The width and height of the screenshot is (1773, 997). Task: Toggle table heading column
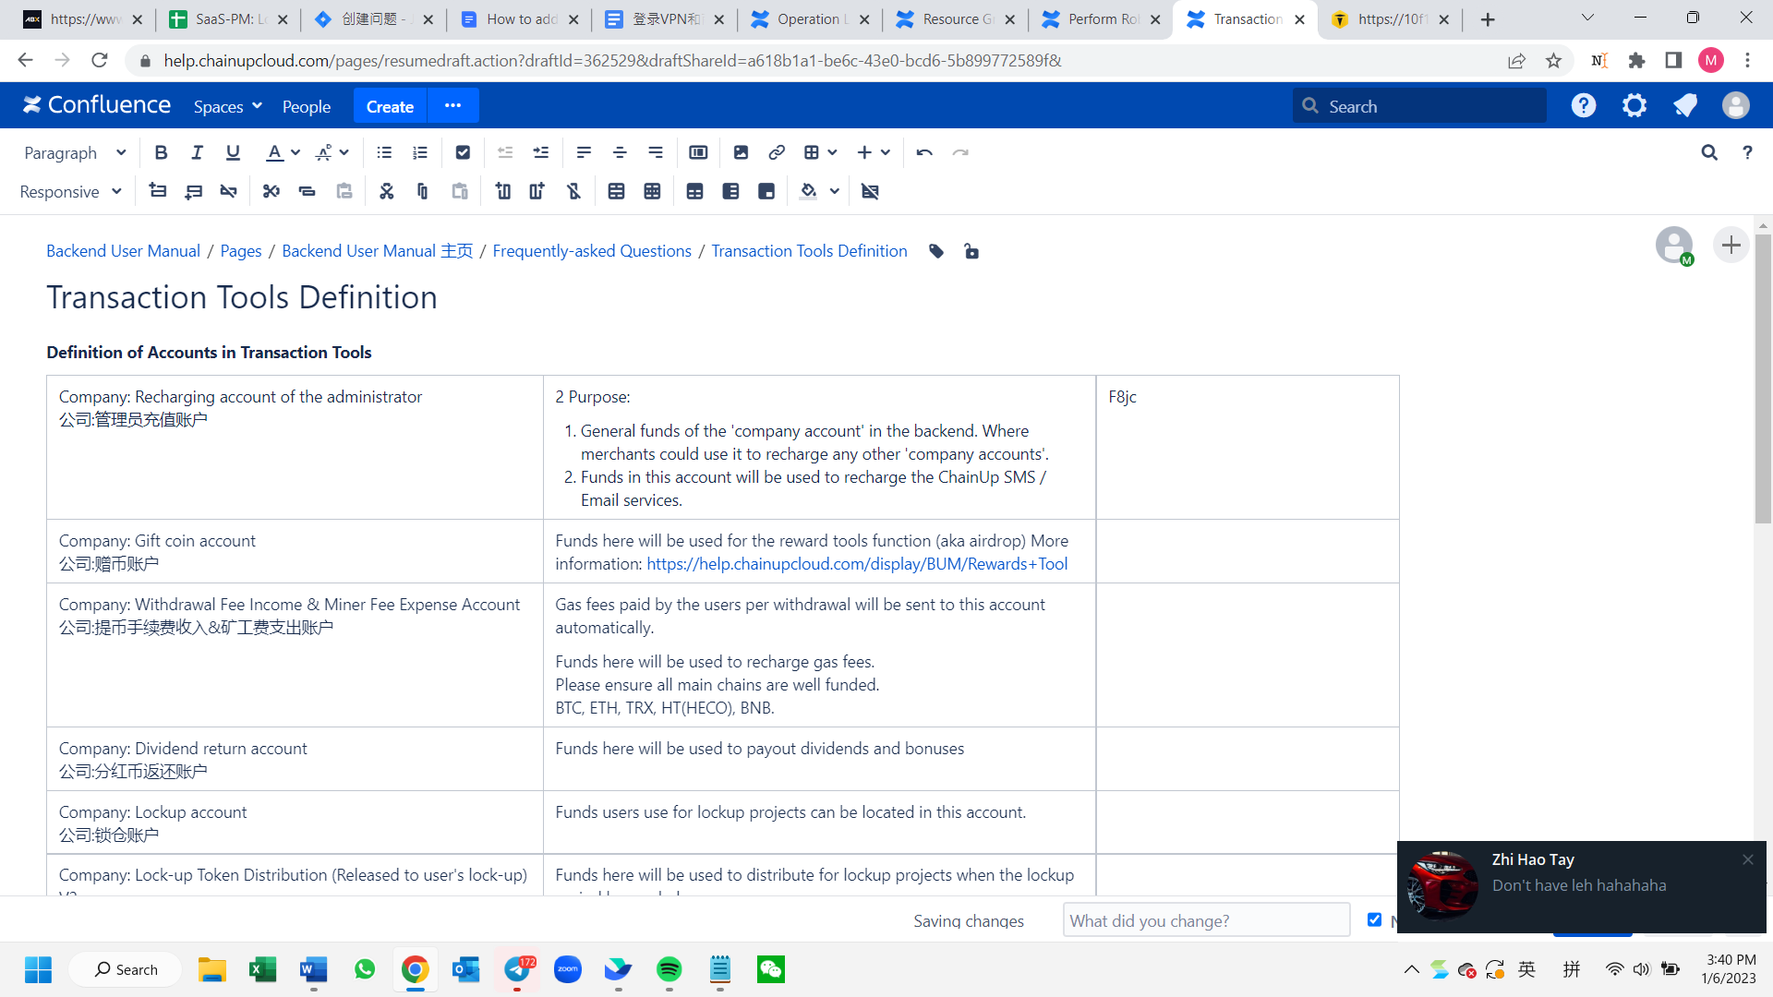coord(730,191)
